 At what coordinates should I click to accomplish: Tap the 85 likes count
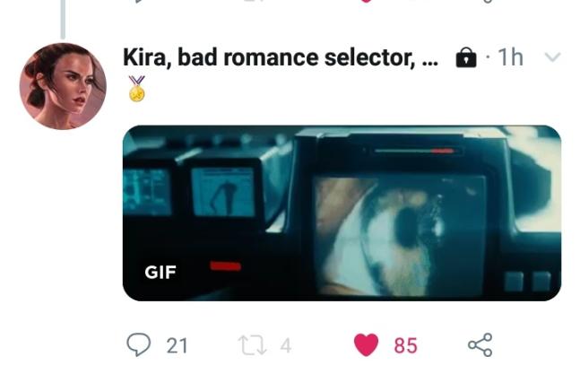pos(405,346)
